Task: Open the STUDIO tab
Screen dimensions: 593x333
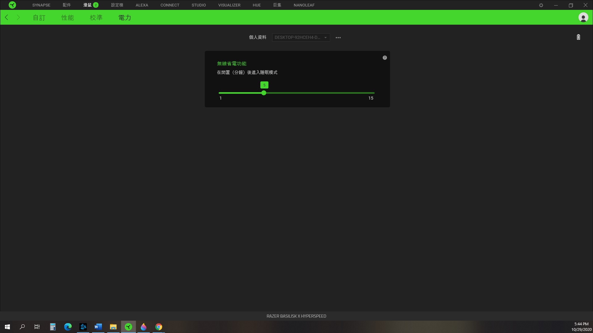Action: pos(199,5)
